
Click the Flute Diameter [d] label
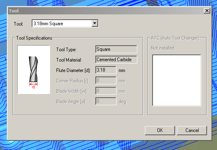coord(73,70)
